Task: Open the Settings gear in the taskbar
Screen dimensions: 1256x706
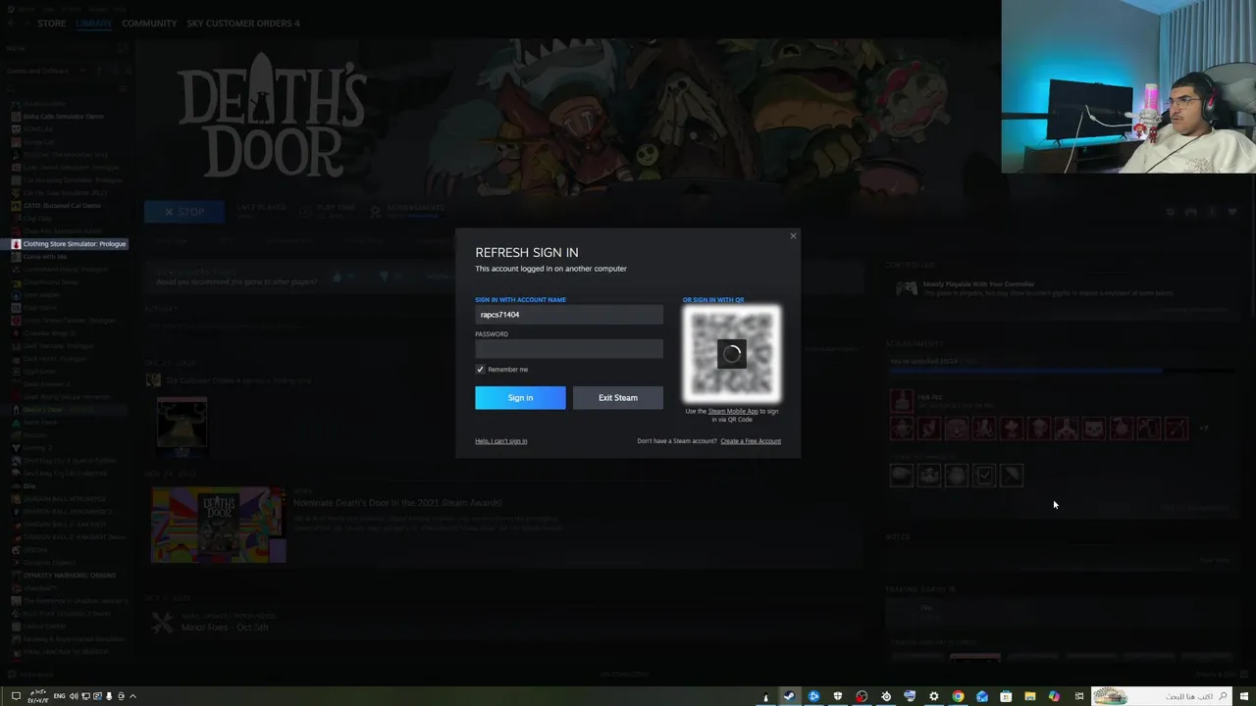Action: [933, 696]
